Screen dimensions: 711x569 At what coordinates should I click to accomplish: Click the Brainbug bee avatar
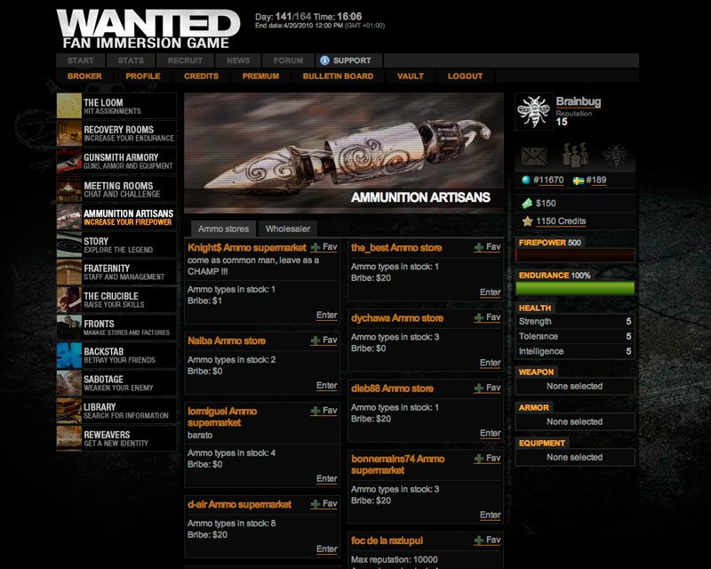pos(533,112)
